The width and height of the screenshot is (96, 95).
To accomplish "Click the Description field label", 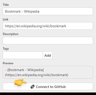I will point(11,34).
